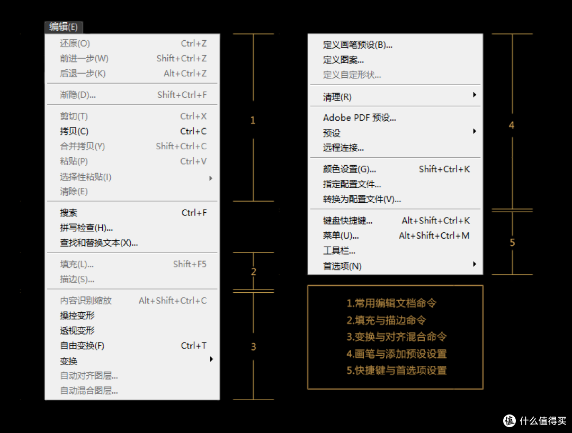The width and height of the screenshot is (572, 433).
Task: Click the 拷贝(C) copy command
Action: pos(73,131)
